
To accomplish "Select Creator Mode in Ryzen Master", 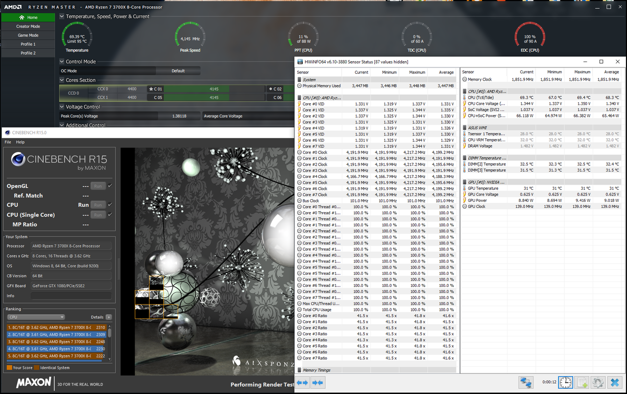I will 28,26.
